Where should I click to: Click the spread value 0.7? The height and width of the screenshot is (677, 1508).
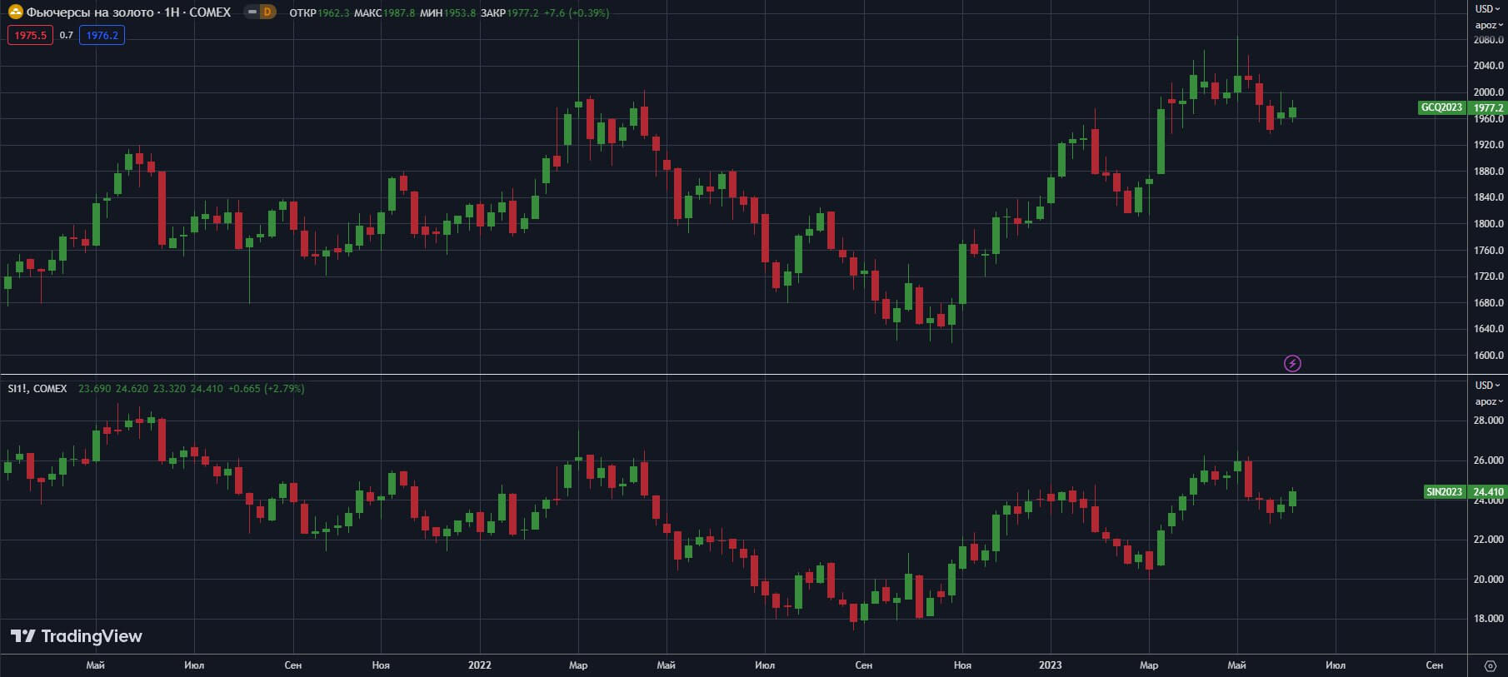(x=67, y=35)
